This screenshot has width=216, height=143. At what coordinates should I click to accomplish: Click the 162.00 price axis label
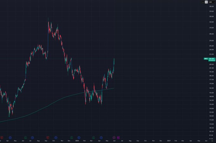click(x=212, y=88)
